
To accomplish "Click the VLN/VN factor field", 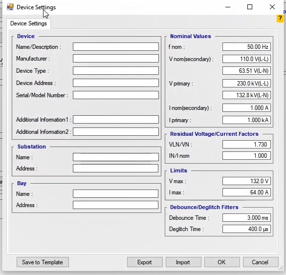I will (x=246, y=144).
